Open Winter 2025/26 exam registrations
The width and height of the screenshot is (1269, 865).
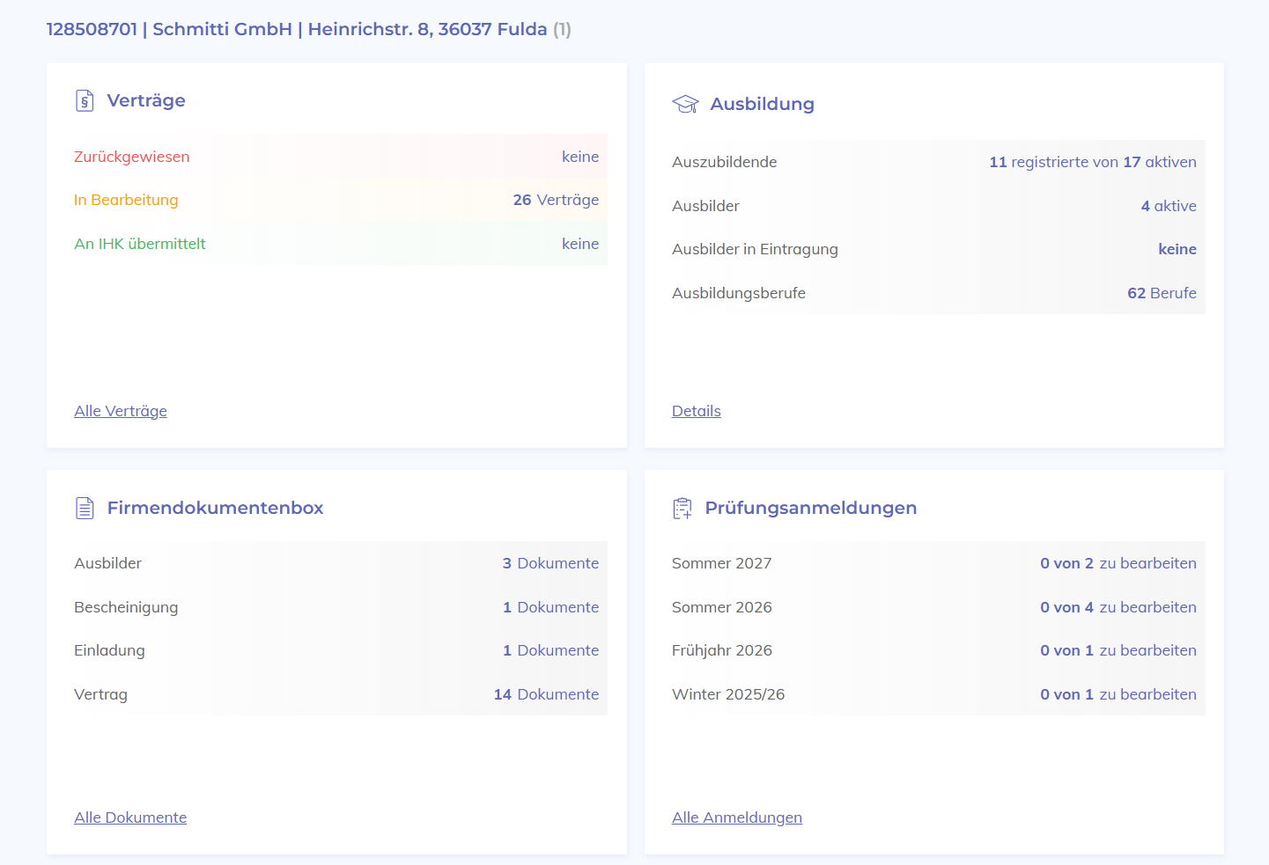tap(934, 694)
